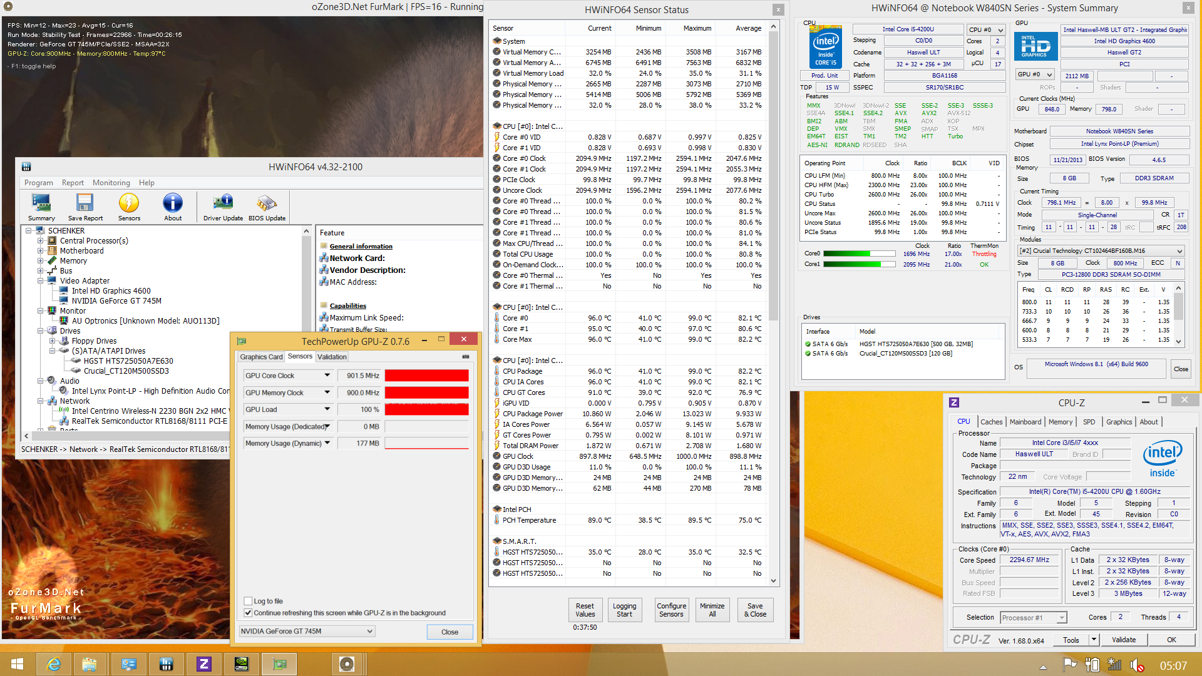
Task: Click GPU Load red graph bar in GPU-Z
Action: pyautogui.click(x=426, y=409)
